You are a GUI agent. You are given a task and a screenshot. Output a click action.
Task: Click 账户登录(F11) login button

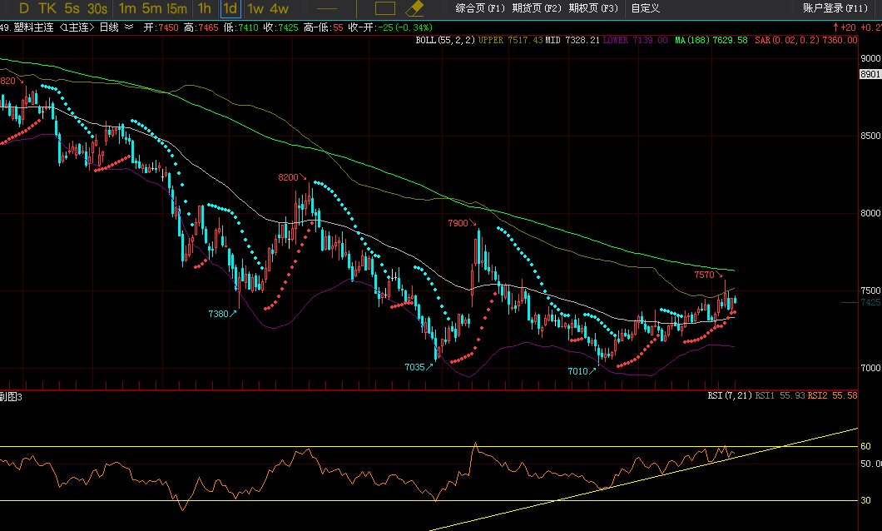coord(835,8)
